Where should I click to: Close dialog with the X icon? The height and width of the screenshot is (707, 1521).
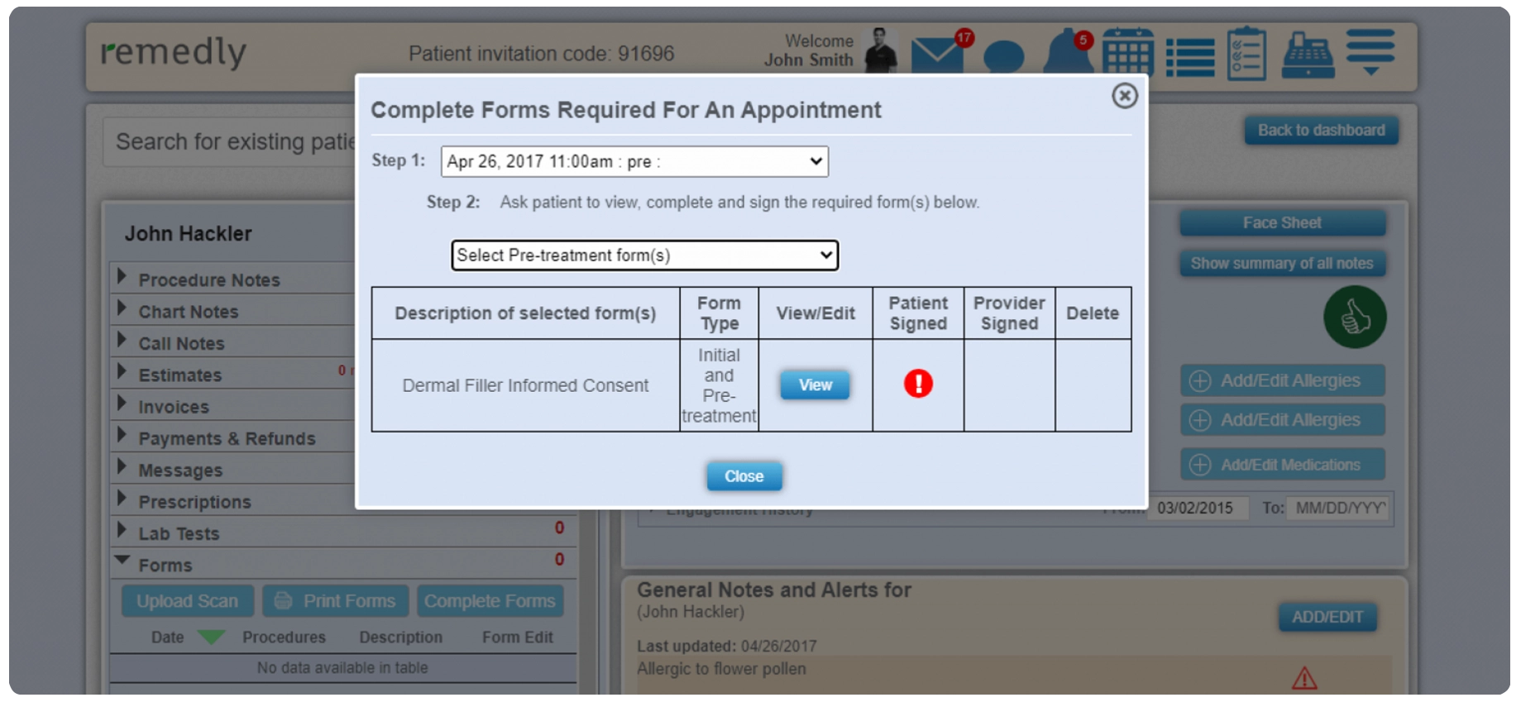point(1124,96)
